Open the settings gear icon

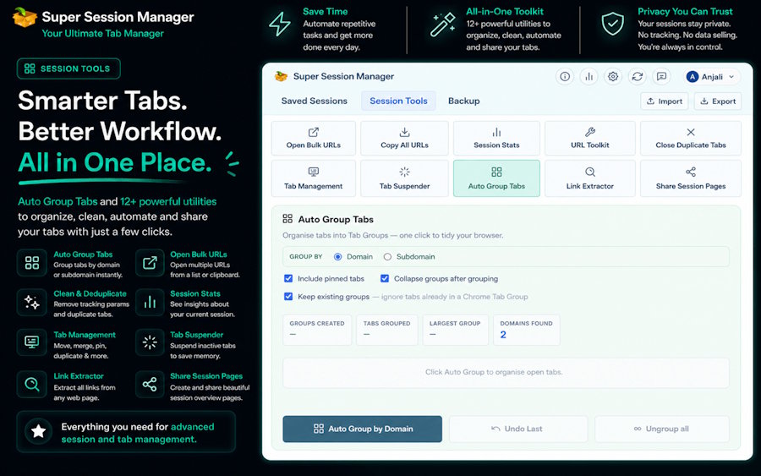(613, 77)
